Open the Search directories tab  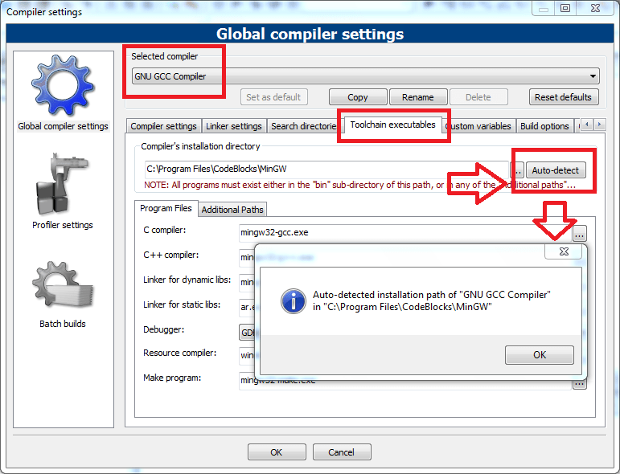coord(303,126)
